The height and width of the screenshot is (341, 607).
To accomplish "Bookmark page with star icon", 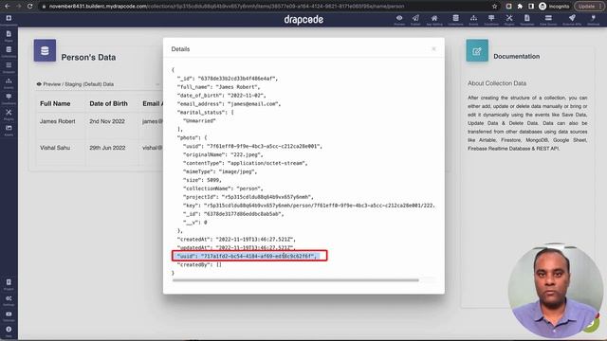I will (x=494, y=7).
